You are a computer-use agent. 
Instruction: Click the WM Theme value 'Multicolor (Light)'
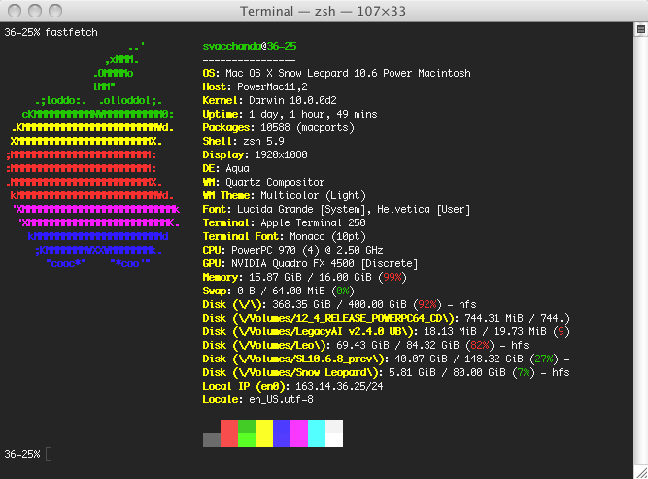(313, 195)
